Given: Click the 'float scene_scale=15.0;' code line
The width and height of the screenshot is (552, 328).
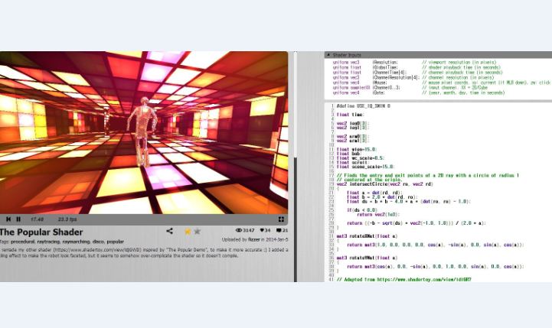Looking at the screenshot, I should 365,167.
